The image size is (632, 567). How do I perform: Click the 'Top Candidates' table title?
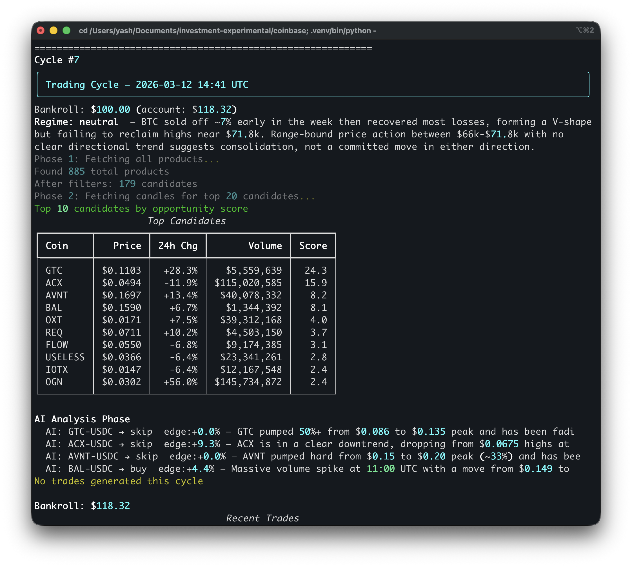187,221
